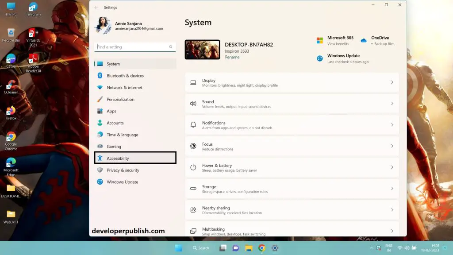Expand the Display settings row
This screenshot has height=255, width=453.
click(292, 82)
